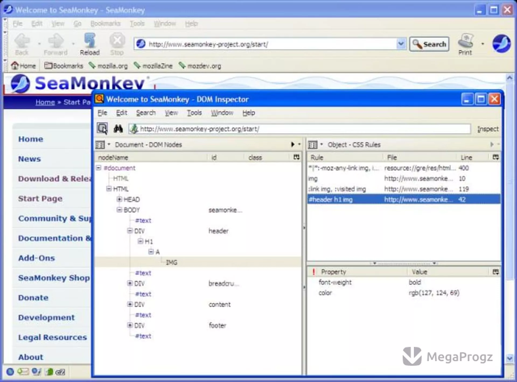
Task: Open the browser Bookmarks menu
Action: click(x=105, y=24)
